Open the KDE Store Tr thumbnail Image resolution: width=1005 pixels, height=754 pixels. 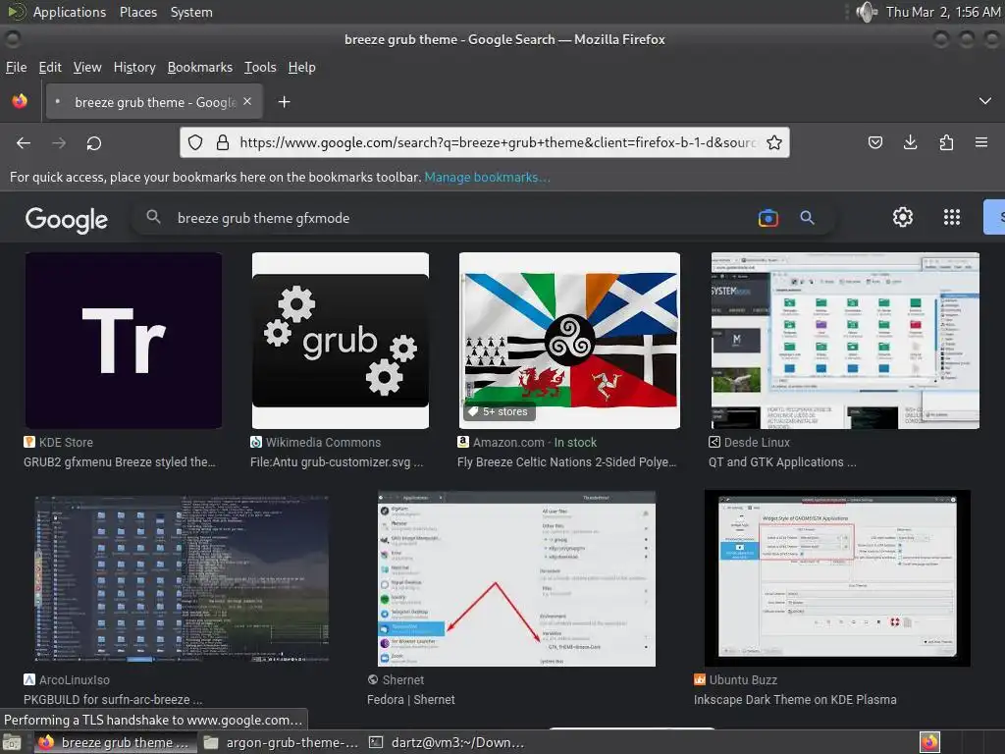[124, 341]
